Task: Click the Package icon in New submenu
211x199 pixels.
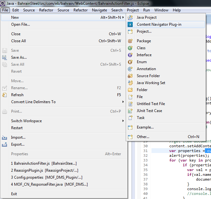Action: [130, 41]
